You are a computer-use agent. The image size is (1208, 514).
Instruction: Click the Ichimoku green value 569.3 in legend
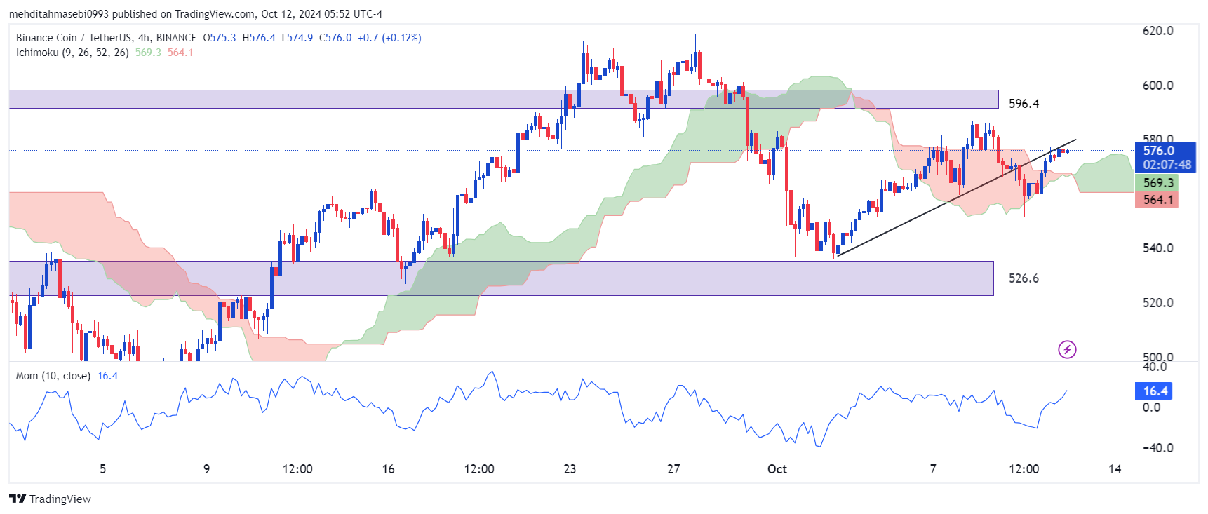(148, 53)
